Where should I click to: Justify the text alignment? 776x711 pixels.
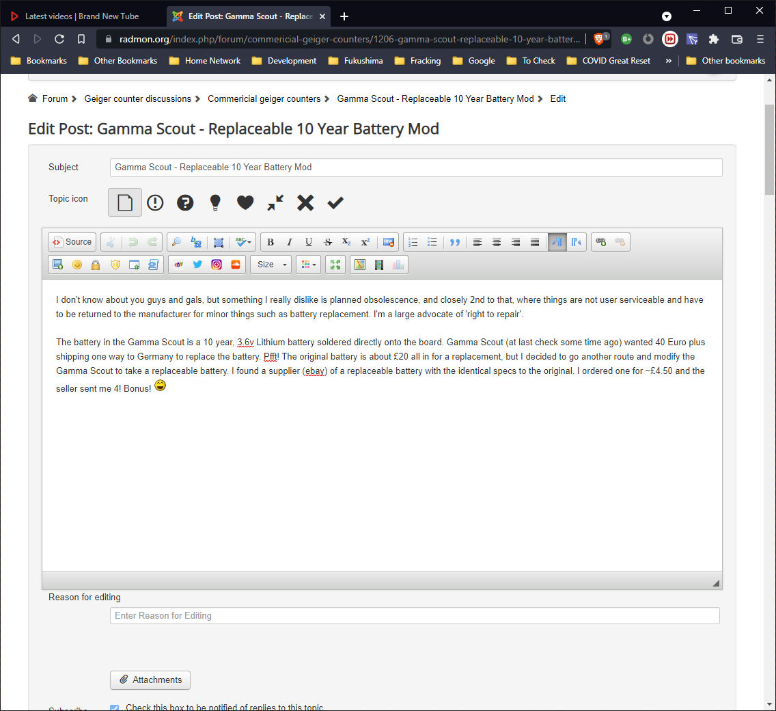pyautogui.click(x=535, y=242)
